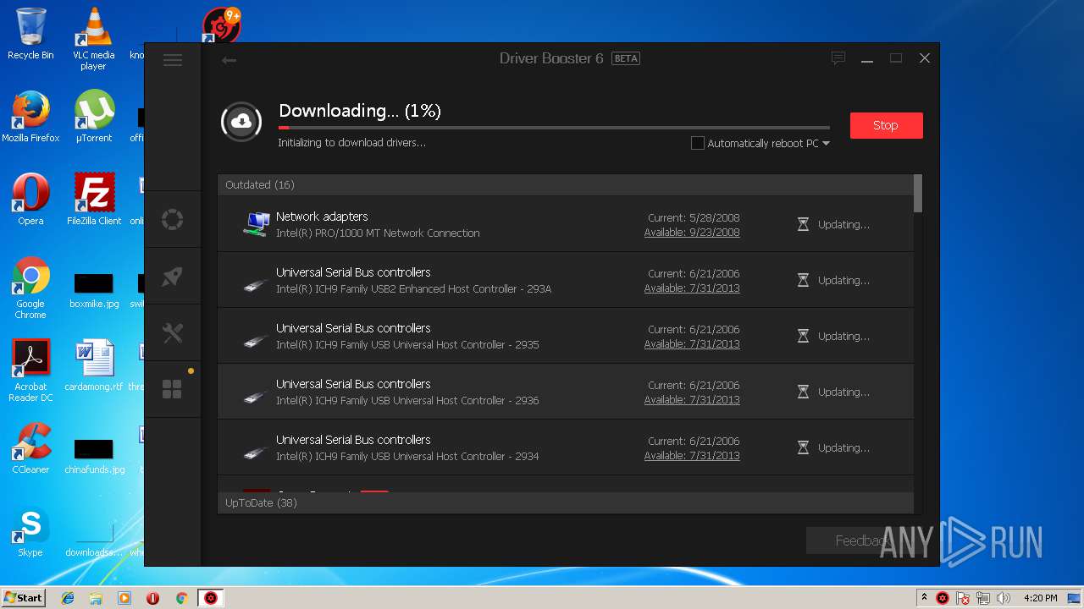Screen dimensions: 1084x609
Task: Open Mozilla Firefox desktop shortcut
Action: coord(30,117)
